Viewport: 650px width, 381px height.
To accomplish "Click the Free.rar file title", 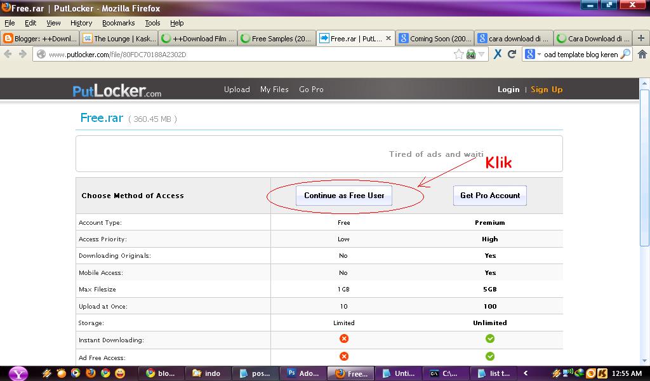I will coord(102,117).
